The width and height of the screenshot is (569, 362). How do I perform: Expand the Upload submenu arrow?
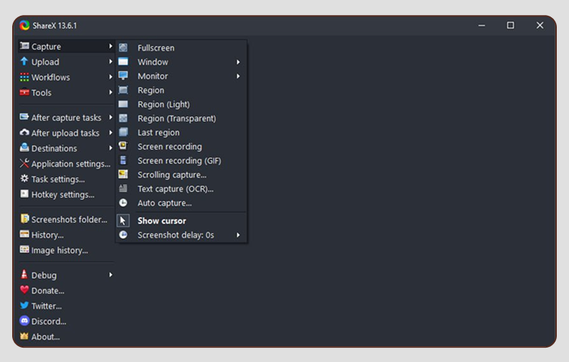point(110,62)
